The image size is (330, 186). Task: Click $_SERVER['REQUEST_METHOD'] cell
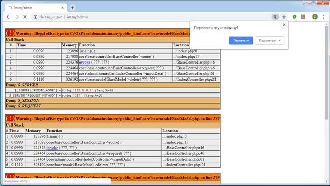[x=33, y=95]
